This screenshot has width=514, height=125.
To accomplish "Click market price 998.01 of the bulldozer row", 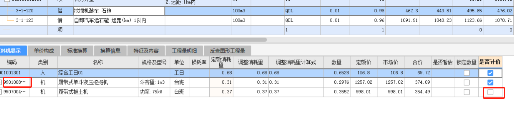I will pos(391,92).
